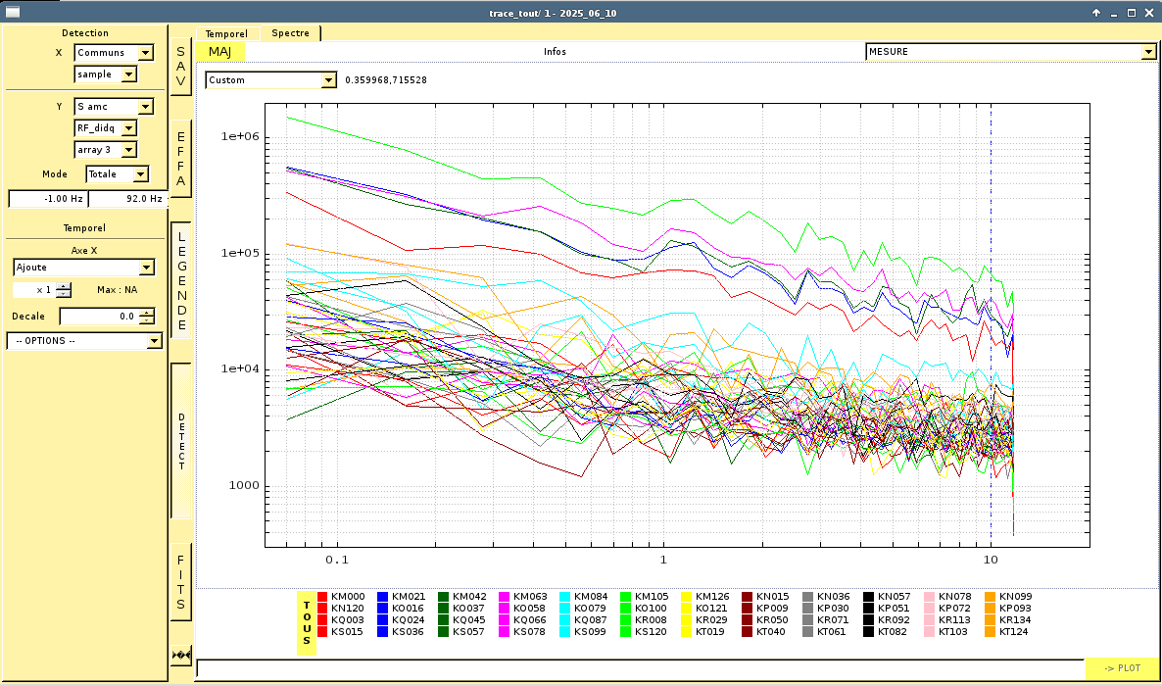This screenshot has height=686, width=1162.
Task: Toggle the blue KM021 curve swatch
Action: (383, 597)
